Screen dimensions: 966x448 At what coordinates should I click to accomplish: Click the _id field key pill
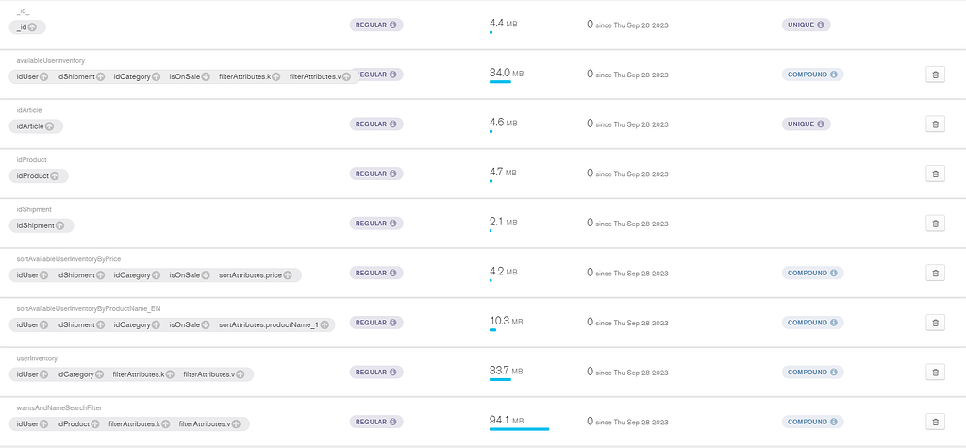tap(27, 27)
